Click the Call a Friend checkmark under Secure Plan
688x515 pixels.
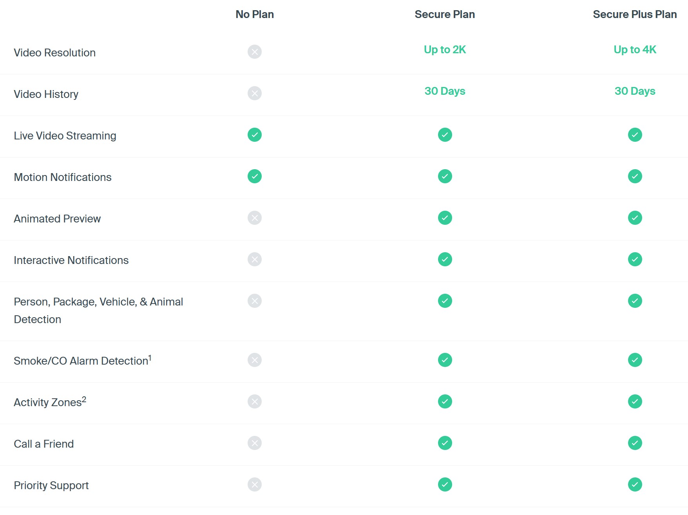pyautogui.click(x=445, y=443)
